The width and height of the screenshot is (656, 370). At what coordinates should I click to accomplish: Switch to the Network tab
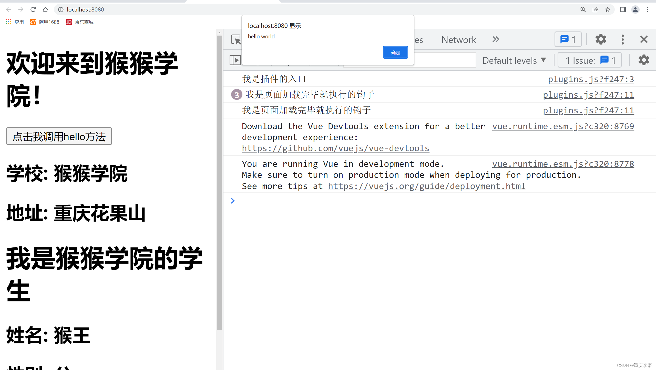pos(459,40)
